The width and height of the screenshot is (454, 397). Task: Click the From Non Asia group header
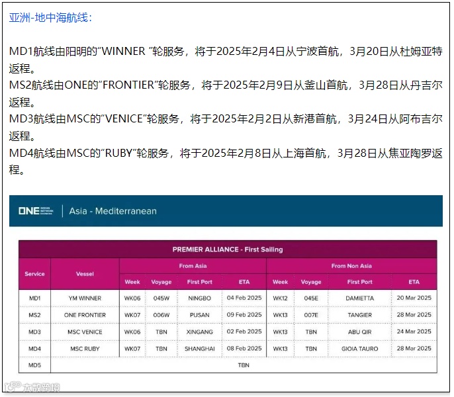351,266
